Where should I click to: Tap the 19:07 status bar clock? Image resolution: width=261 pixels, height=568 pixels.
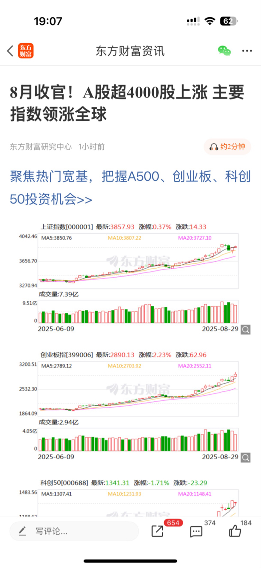click(48, 21)
